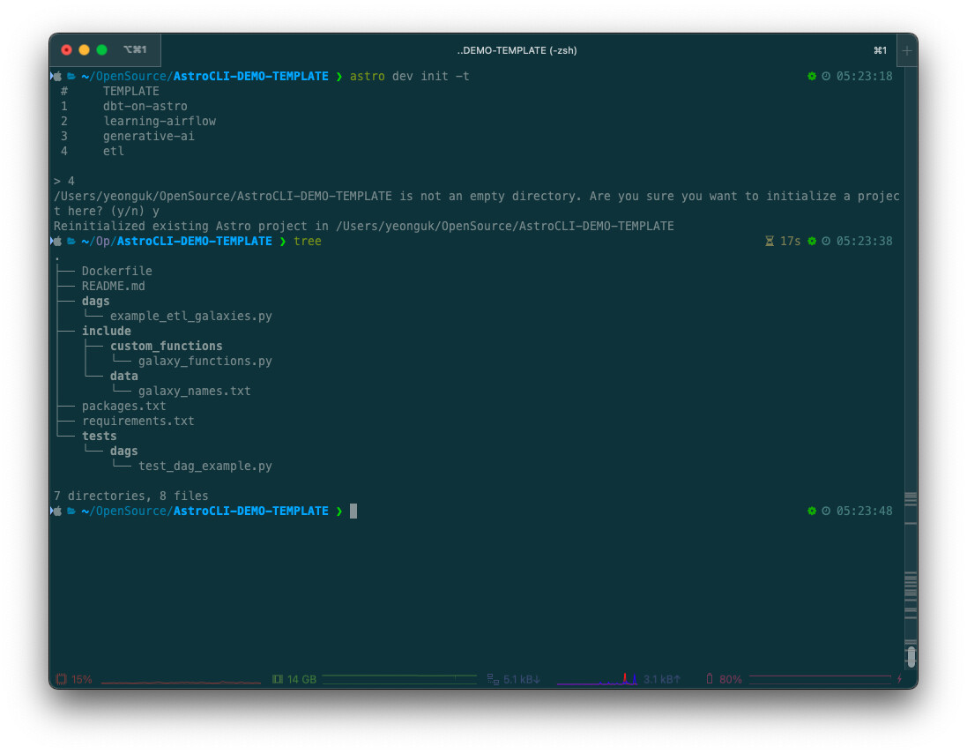Click the 14 GB memory value
The width and height of the screenshot is (967, 754).
301,679
